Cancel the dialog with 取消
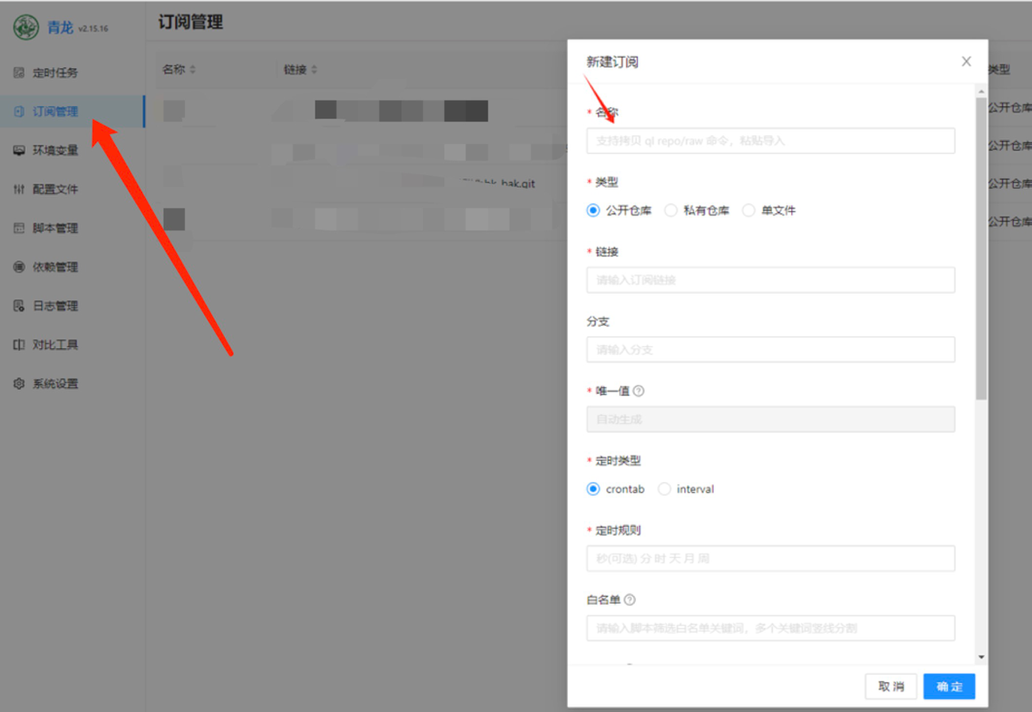The height and width of the screenshot is (712, 1032). pos(891,686)
